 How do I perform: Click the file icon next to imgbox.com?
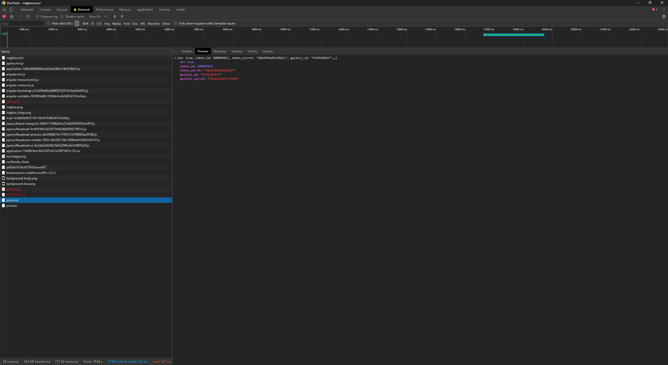pyautogui.click(x=3, y=58)
